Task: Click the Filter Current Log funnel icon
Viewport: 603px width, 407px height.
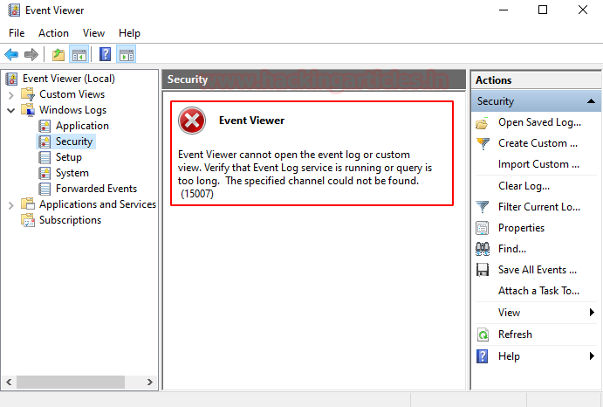Action: click(x=483, y=207)
